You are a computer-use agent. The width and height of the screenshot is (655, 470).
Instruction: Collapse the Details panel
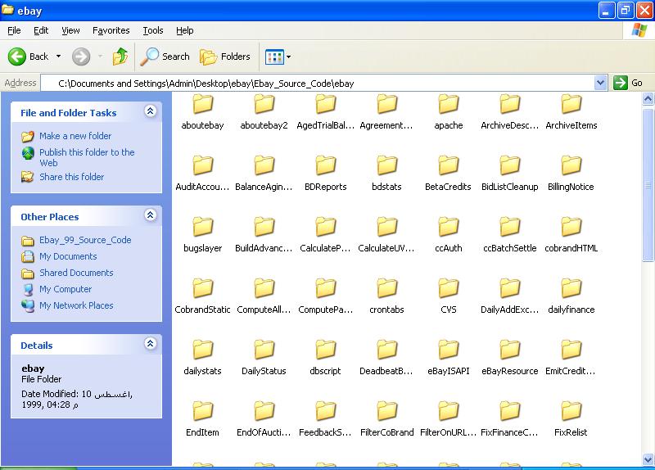150,344
